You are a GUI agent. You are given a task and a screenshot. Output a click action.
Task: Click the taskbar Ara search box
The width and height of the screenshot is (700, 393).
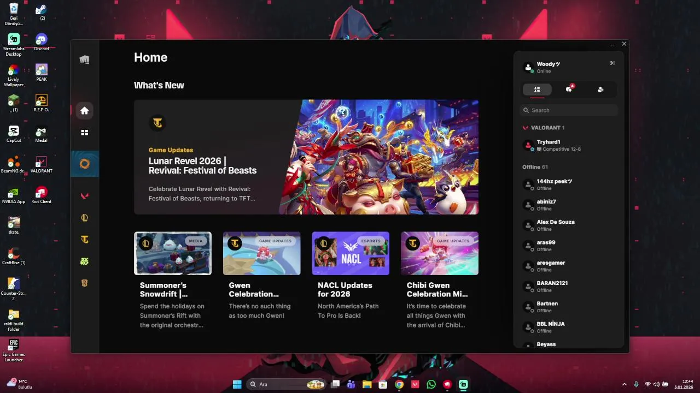tap(286, 384)
